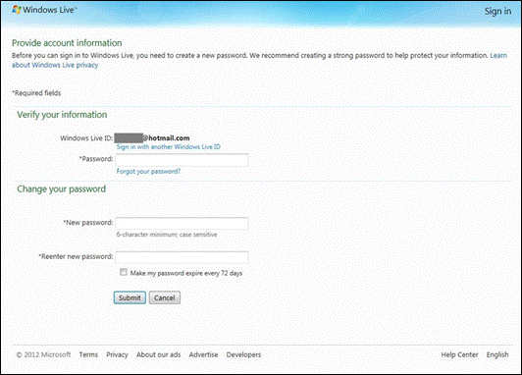The width and height of the screenshot is (522, 375).
Task: Click the '© 2012 Microsoft' text
Action: 43,354
